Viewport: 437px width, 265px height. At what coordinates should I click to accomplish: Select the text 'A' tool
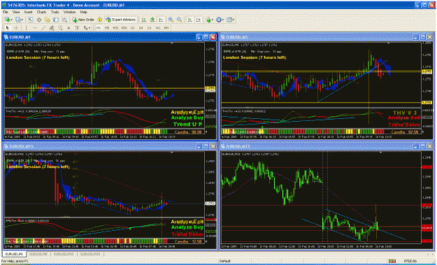pyautogui.click(x=69, y=28)
